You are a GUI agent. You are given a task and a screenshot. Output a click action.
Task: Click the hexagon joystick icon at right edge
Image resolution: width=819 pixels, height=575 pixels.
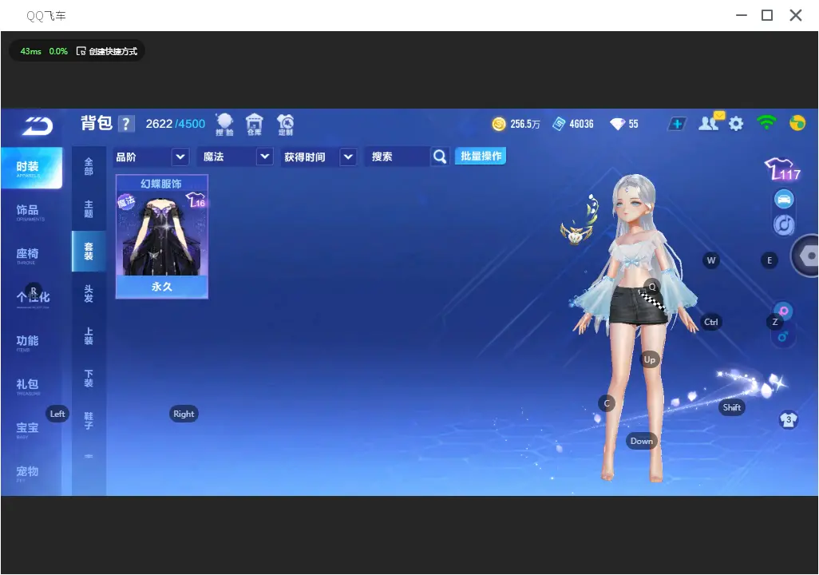click(x=807, y=256)
